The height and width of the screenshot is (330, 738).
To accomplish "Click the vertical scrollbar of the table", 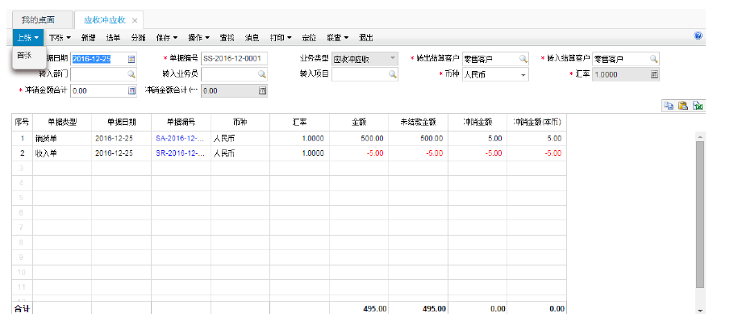I will point(699,218).
